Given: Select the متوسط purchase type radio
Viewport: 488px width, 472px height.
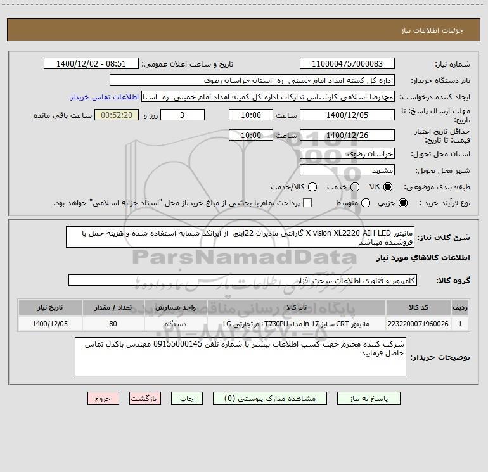Looking at the screenshot, I should 366,203.
